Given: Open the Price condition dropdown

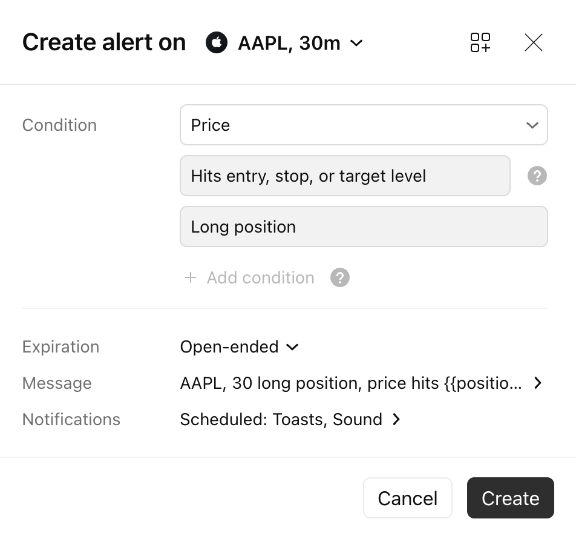Looking at the screenshot, I should (364, 125).
